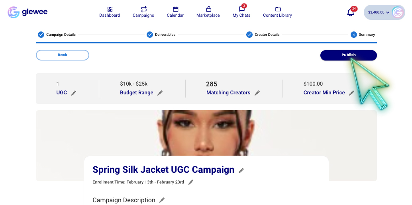
Task: Edit Creator Min Price pencil icon
Action: click(x=351, y=93)
